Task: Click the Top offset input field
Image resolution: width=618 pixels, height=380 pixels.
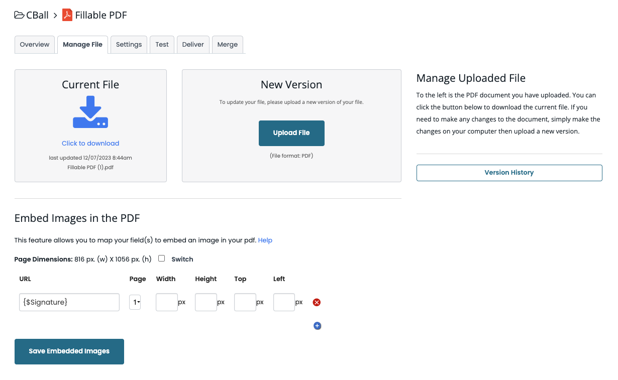Action: coord(245,302)
